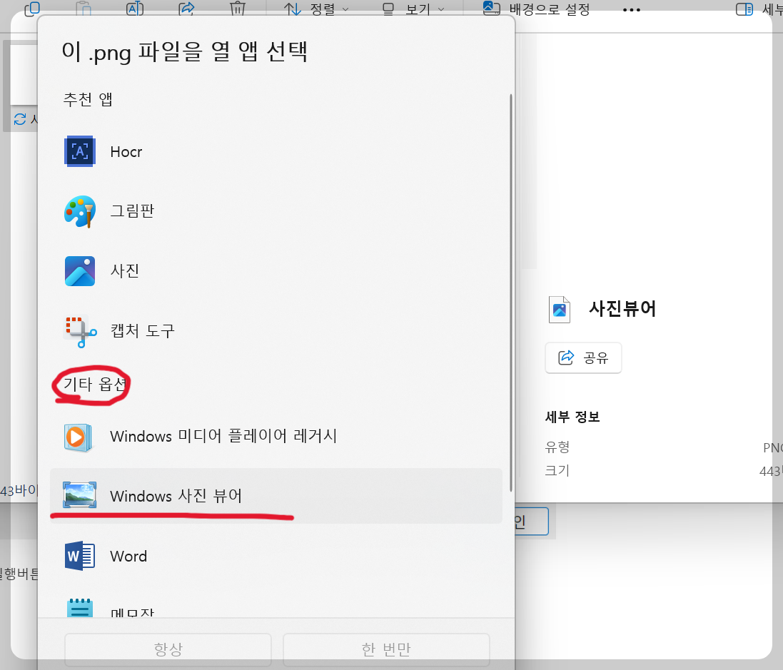Viewport: 783px width, 670px height.
Task: Select the Windows 사진 뷰어 icon
Action: pyautogui.click(x=79, y=494)
